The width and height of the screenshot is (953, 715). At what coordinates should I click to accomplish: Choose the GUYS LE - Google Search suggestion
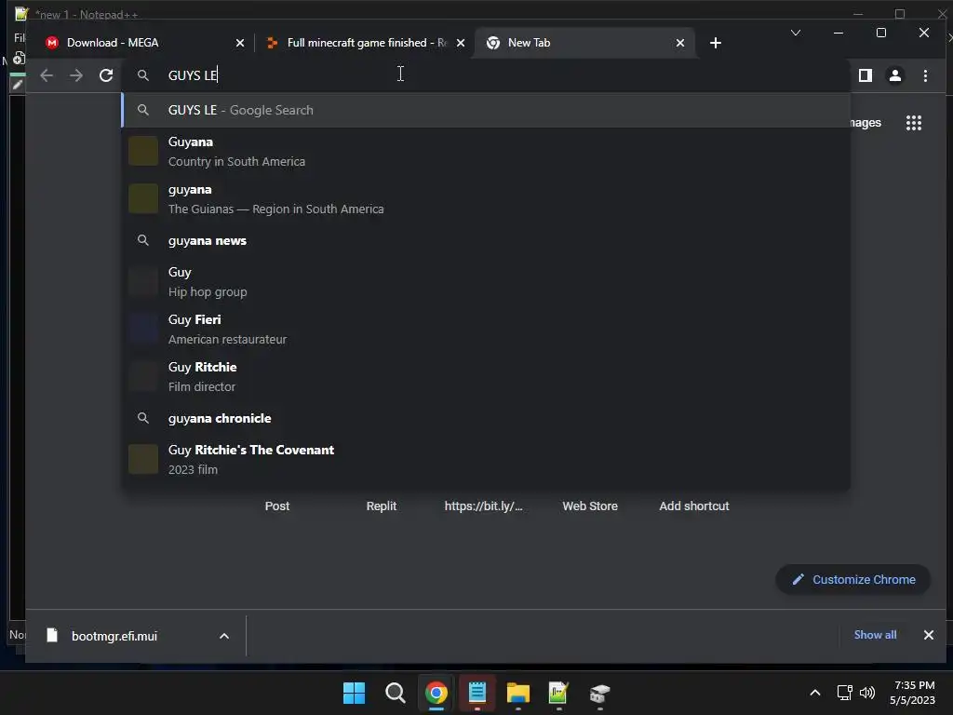tap(486, 110)
